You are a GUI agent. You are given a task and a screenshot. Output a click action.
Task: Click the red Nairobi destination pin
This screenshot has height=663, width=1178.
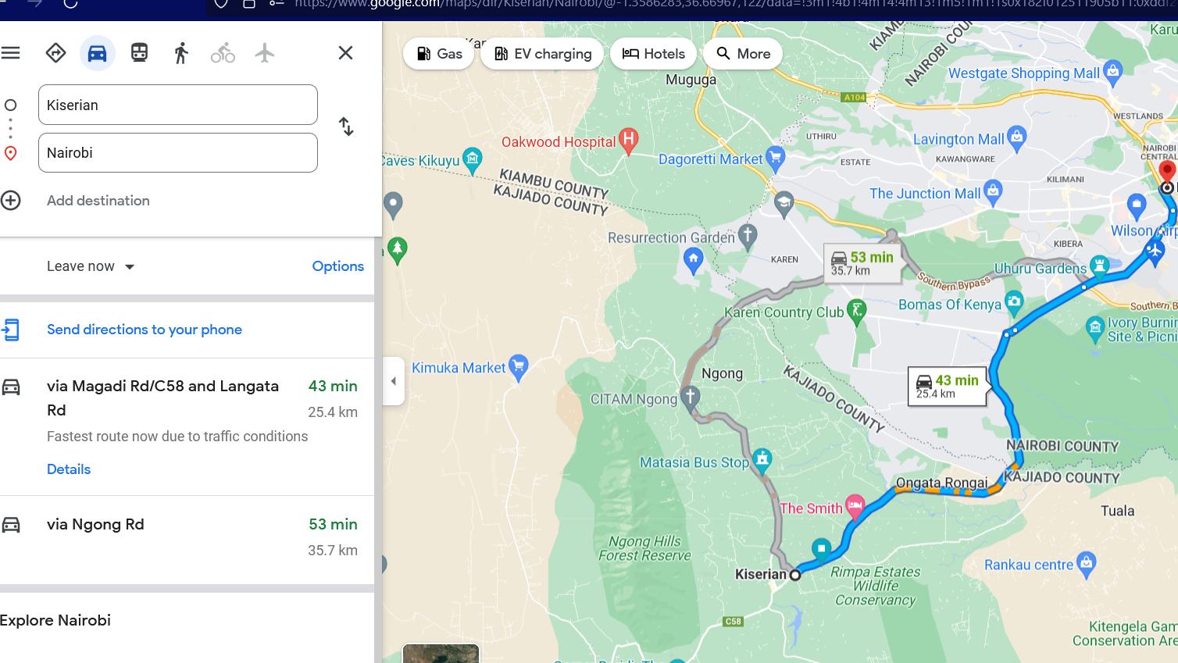[1167, 171]
